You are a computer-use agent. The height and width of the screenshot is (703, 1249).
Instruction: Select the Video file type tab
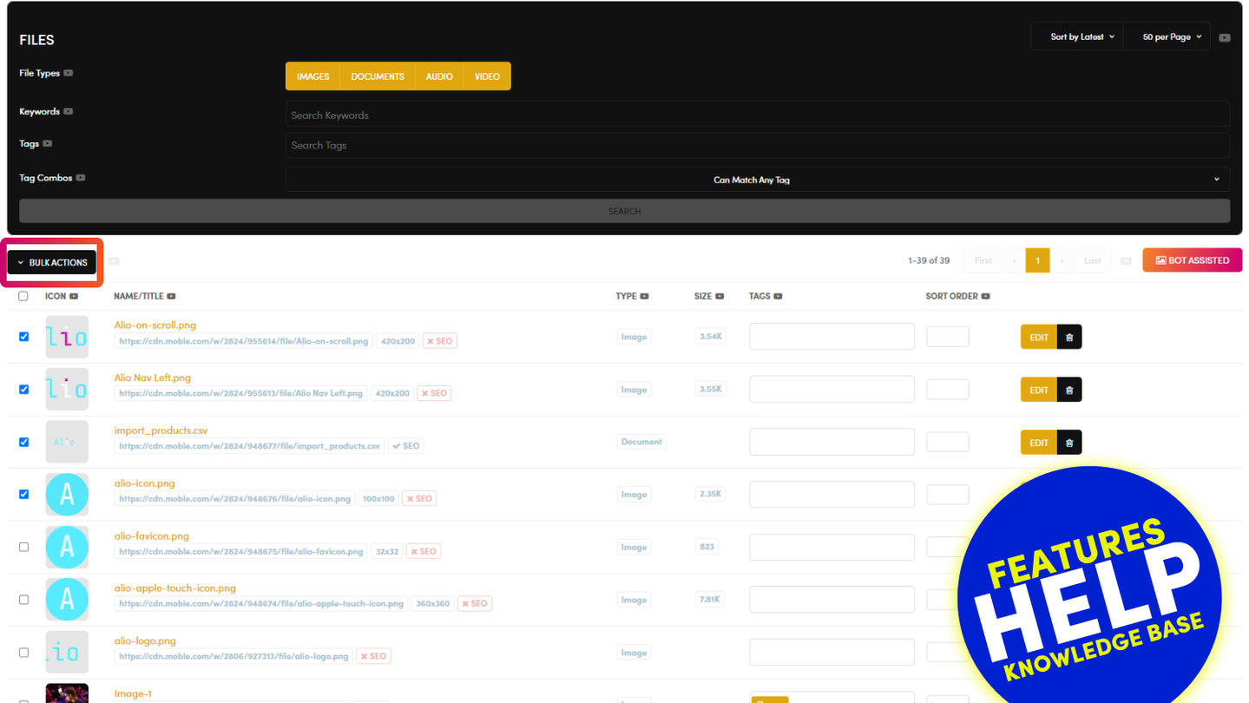click(487, 76)
